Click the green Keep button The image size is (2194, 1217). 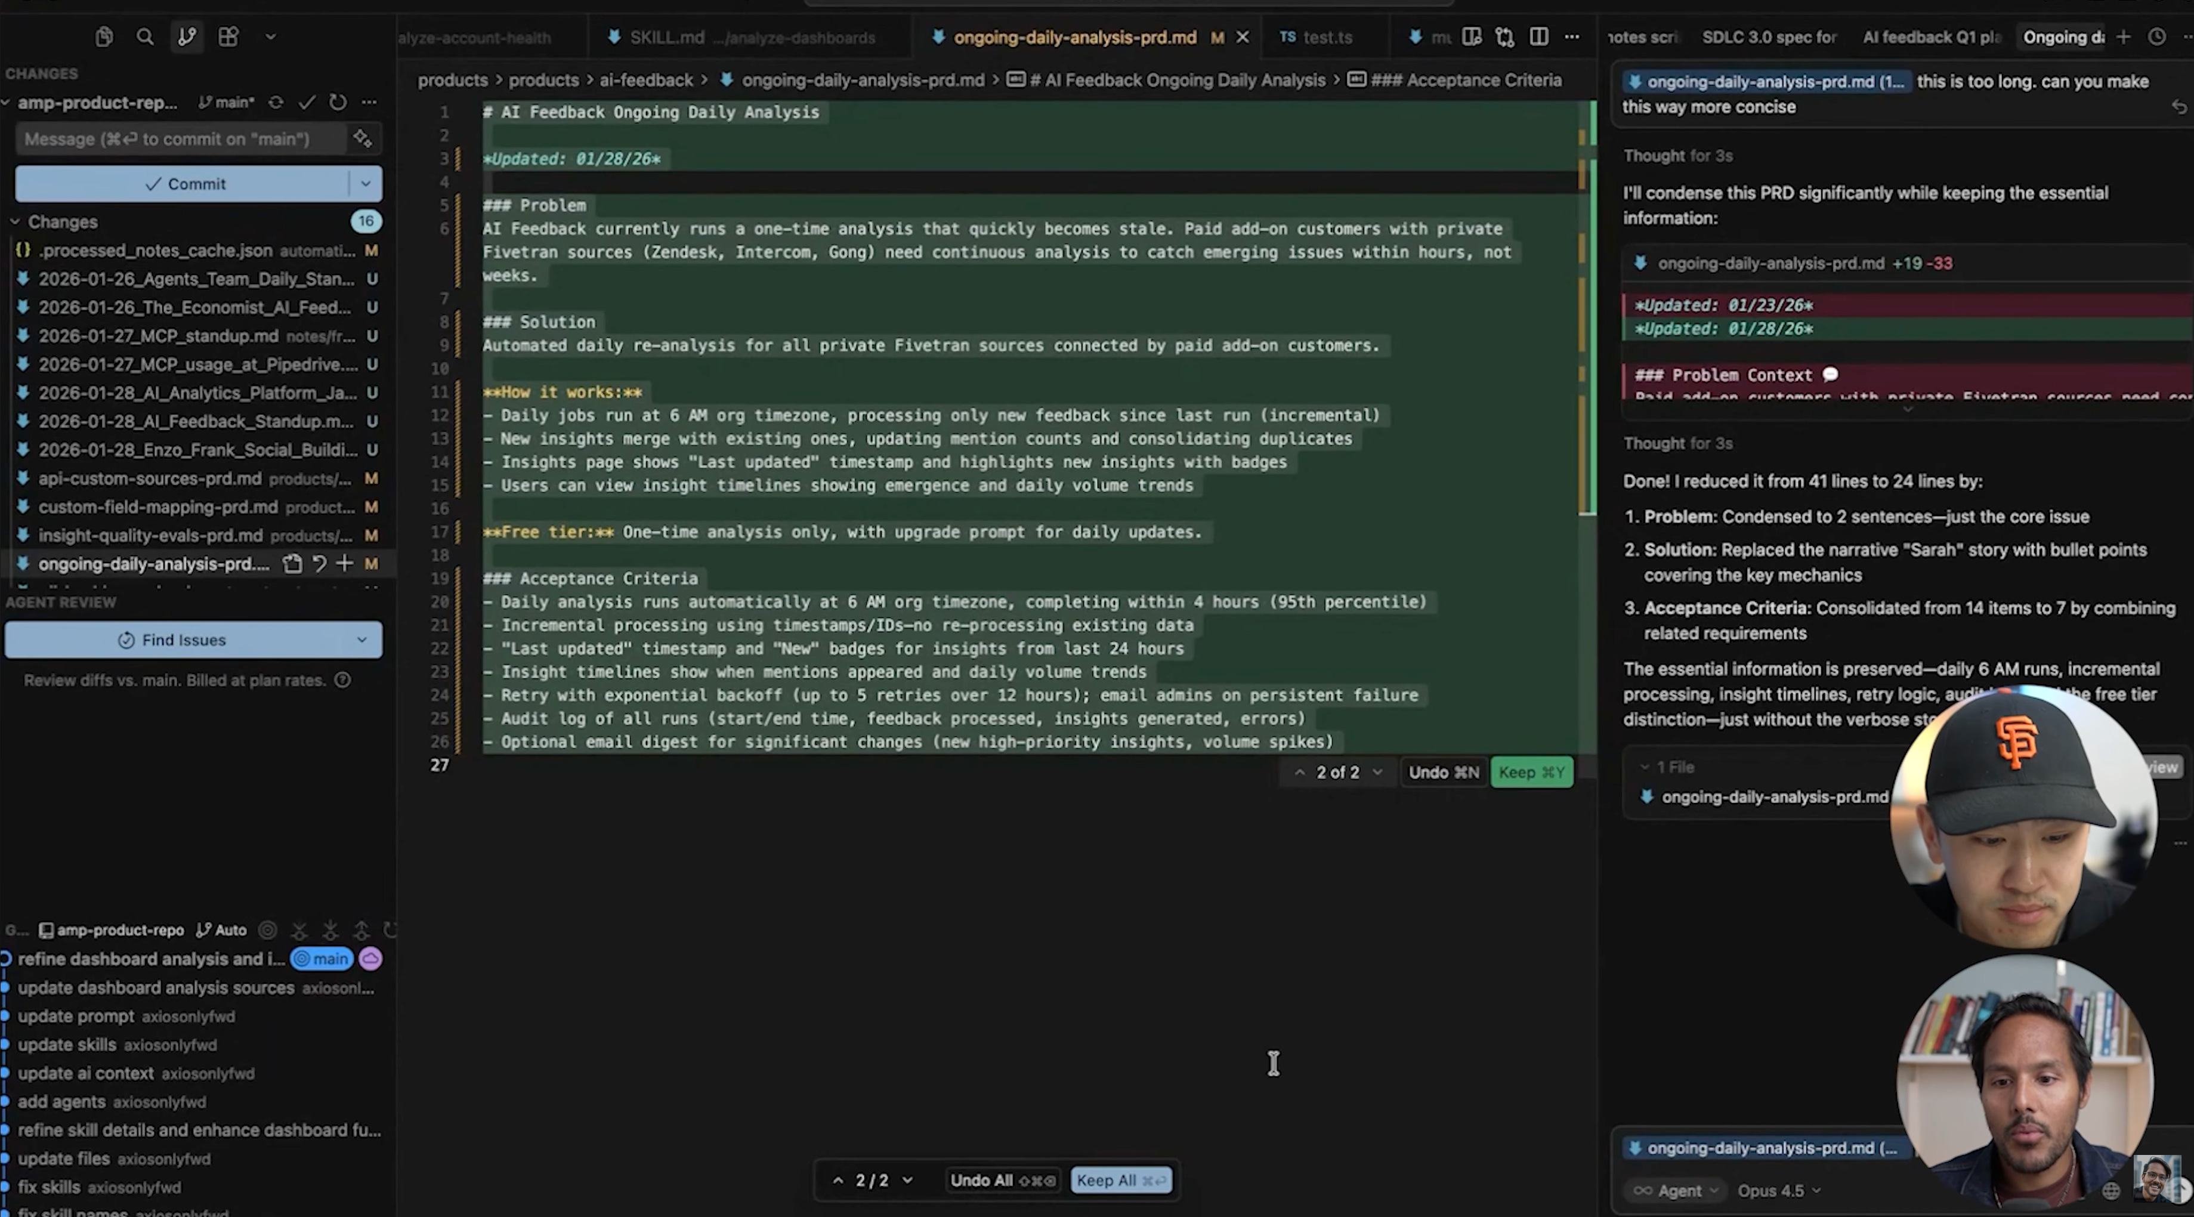pyautogui.click(x=1531, y=773)
